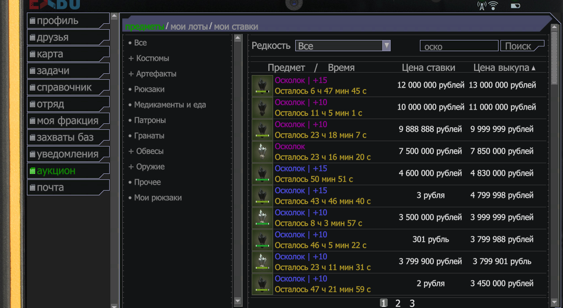Switch to the мои ставки tab
This screenshot has height=308, width=563.
pos(236,27)
